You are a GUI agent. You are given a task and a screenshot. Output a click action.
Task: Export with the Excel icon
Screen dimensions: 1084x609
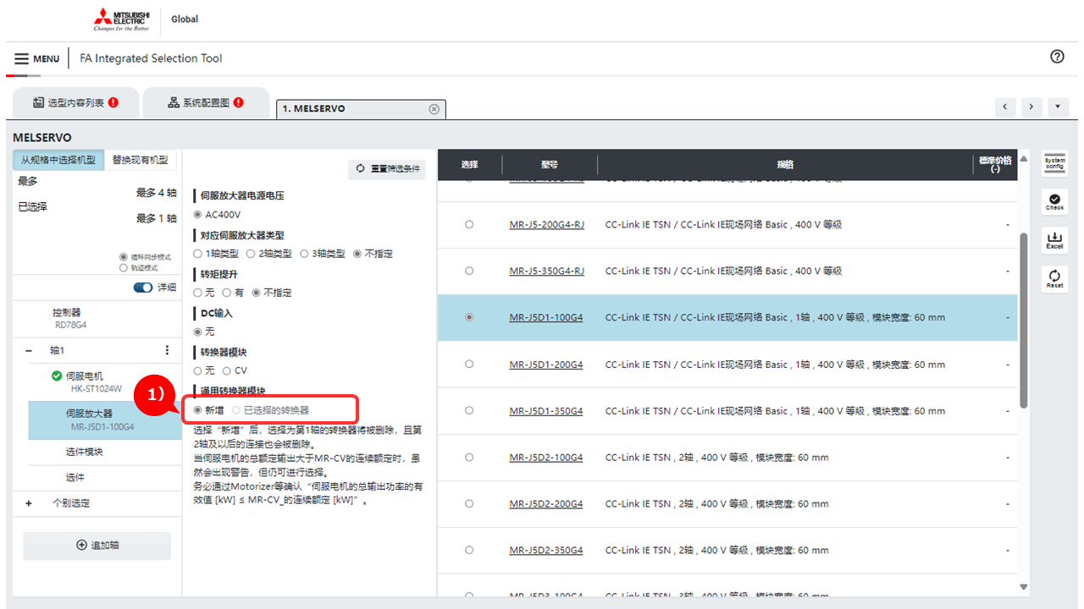coord(1054,240)
